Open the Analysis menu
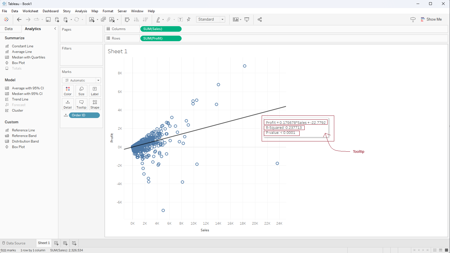Viewport: 450px width, 253px height. tap(81, 11)
